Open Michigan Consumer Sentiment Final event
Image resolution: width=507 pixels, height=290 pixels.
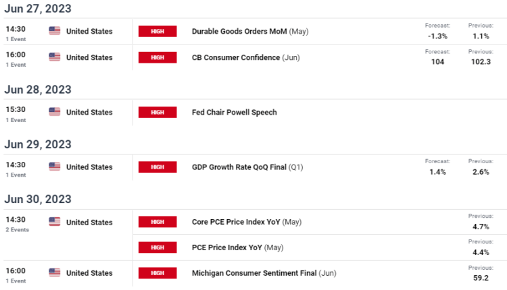(x=254, y=273)
